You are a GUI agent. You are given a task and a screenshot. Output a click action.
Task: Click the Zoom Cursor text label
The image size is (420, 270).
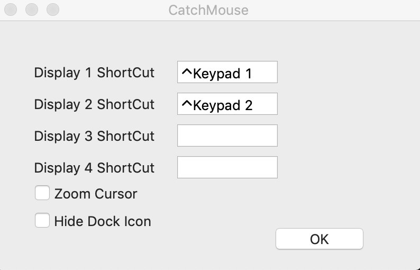(x=96, y=194)
